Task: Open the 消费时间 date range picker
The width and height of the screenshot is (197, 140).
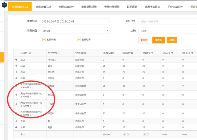Action: click(75, 21)
